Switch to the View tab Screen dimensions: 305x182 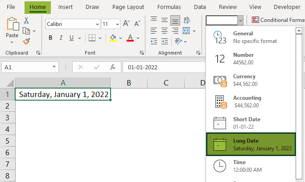coord(255,7)
